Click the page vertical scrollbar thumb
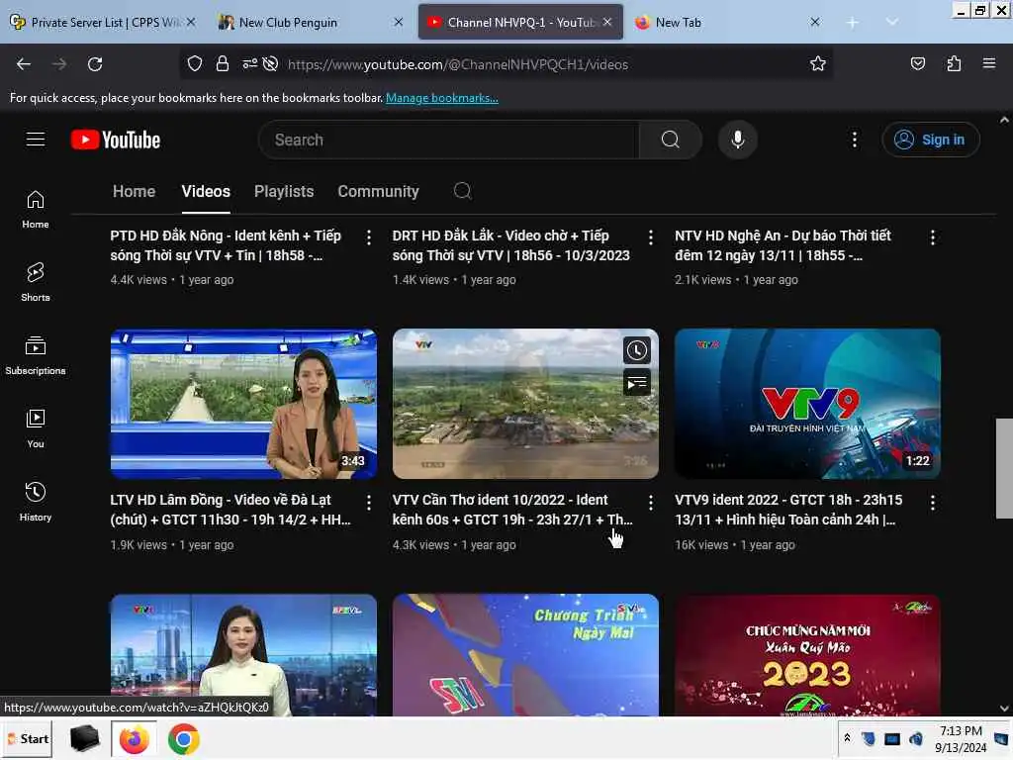The height and width of the screenshot is (760, 1013). pos(1004,468)
